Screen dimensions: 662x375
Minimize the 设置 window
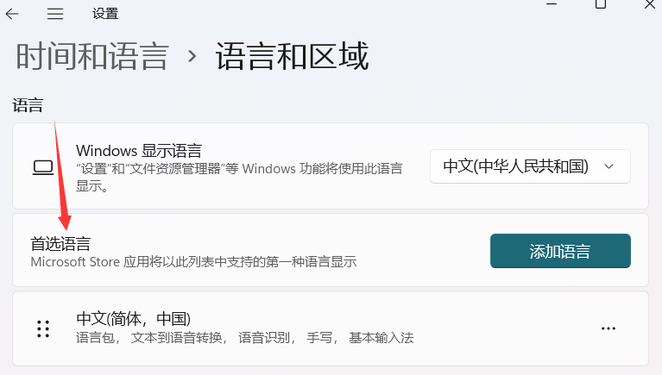click(552, 3)
